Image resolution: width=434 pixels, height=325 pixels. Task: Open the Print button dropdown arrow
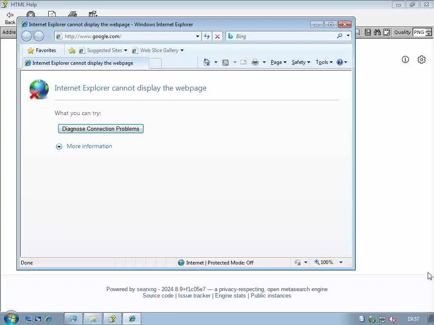pos(264,62)
